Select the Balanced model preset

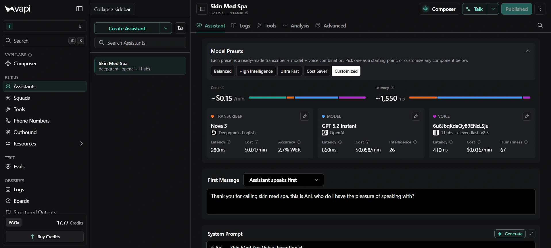(x=223, y=71)
